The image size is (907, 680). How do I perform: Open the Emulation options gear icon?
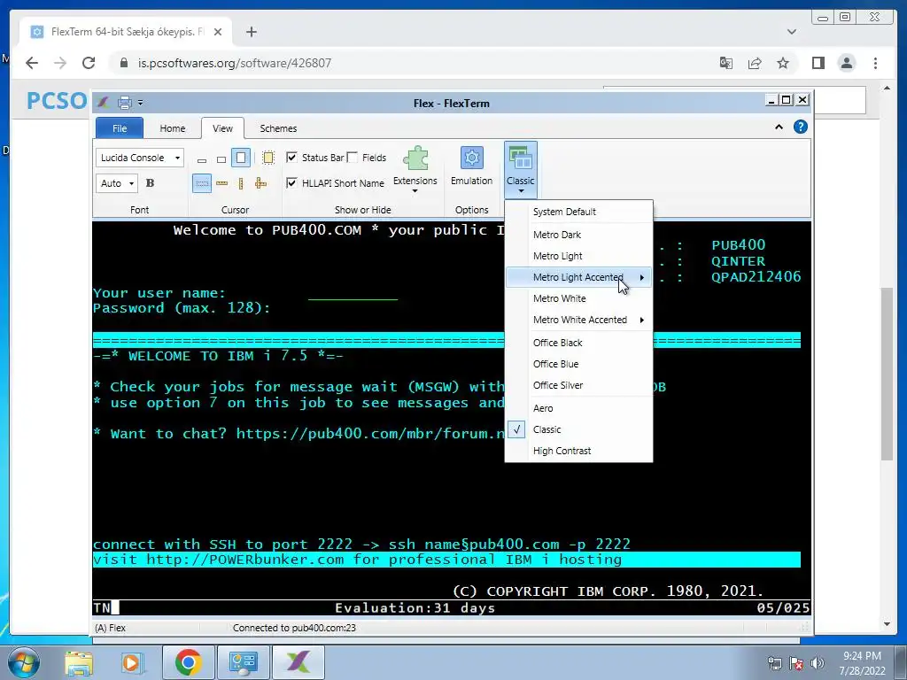[471, 166]
